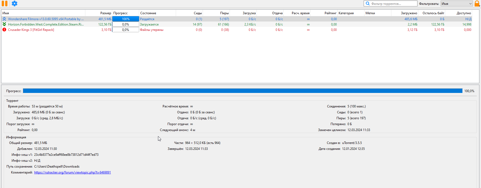The image size is (481, 188).
Task: Select the Crusader Kings 3 [FitGirl Repack] row
Action: pyautogui.click(x=237, y=30)
